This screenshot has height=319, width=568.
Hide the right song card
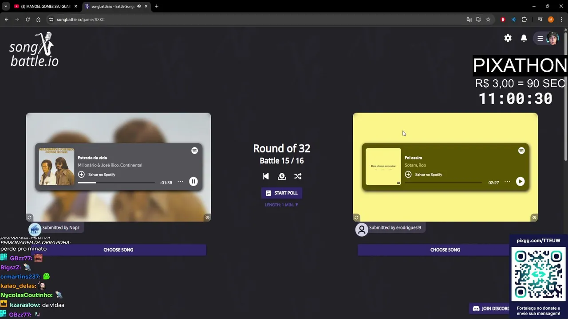(x=534, y=218)
